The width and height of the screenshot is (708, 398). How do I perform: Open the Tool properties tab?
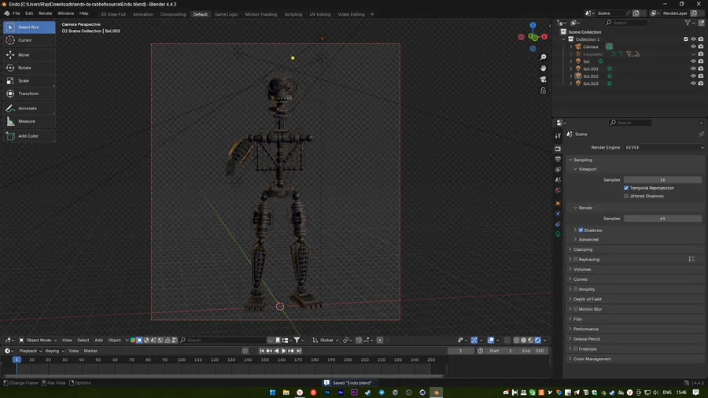click(x=558, y=135)
